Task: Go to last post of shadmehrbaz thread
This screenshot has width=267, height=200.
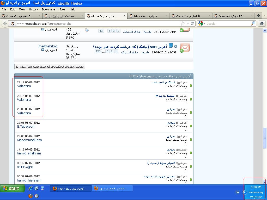Action: point(43,50)
